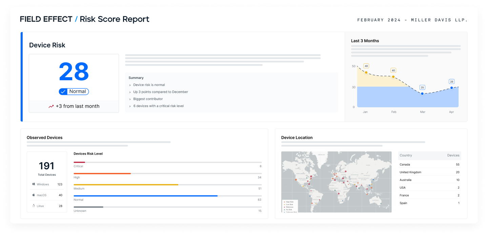The width and height of the screenshot is (488, 237).
Task: Select the United Kingdom table row
Action: point(429,172)
